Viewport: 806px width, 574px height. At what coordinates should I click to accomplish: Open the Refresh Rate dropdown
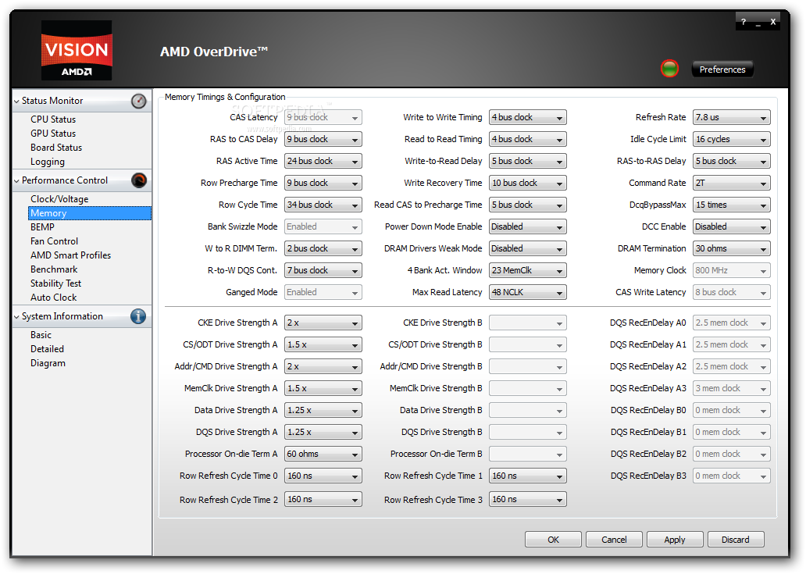(x=732, y=118)
